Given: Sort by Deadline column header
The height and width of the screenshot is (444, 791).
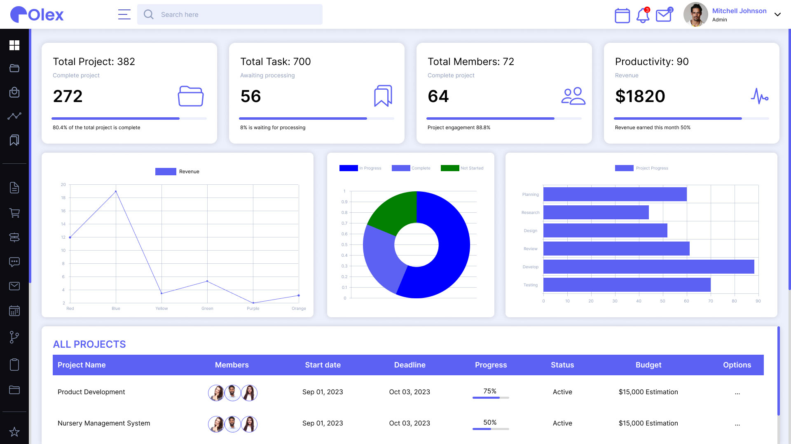Looking at the screenshot, I should pyautogui.click(x=410, y=365).
